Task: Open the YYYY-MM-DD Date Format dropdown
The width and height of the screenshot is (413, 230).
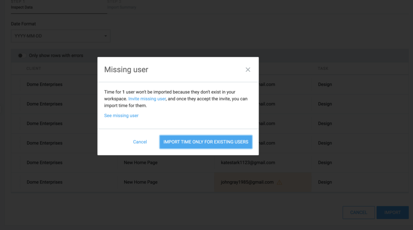Action: click(x=60, y=36)
